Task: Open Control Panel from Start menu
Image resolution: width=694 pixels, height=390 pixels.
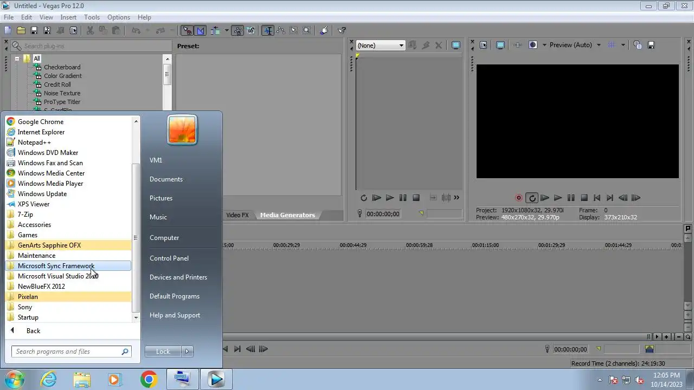Action: pos(169,258)
